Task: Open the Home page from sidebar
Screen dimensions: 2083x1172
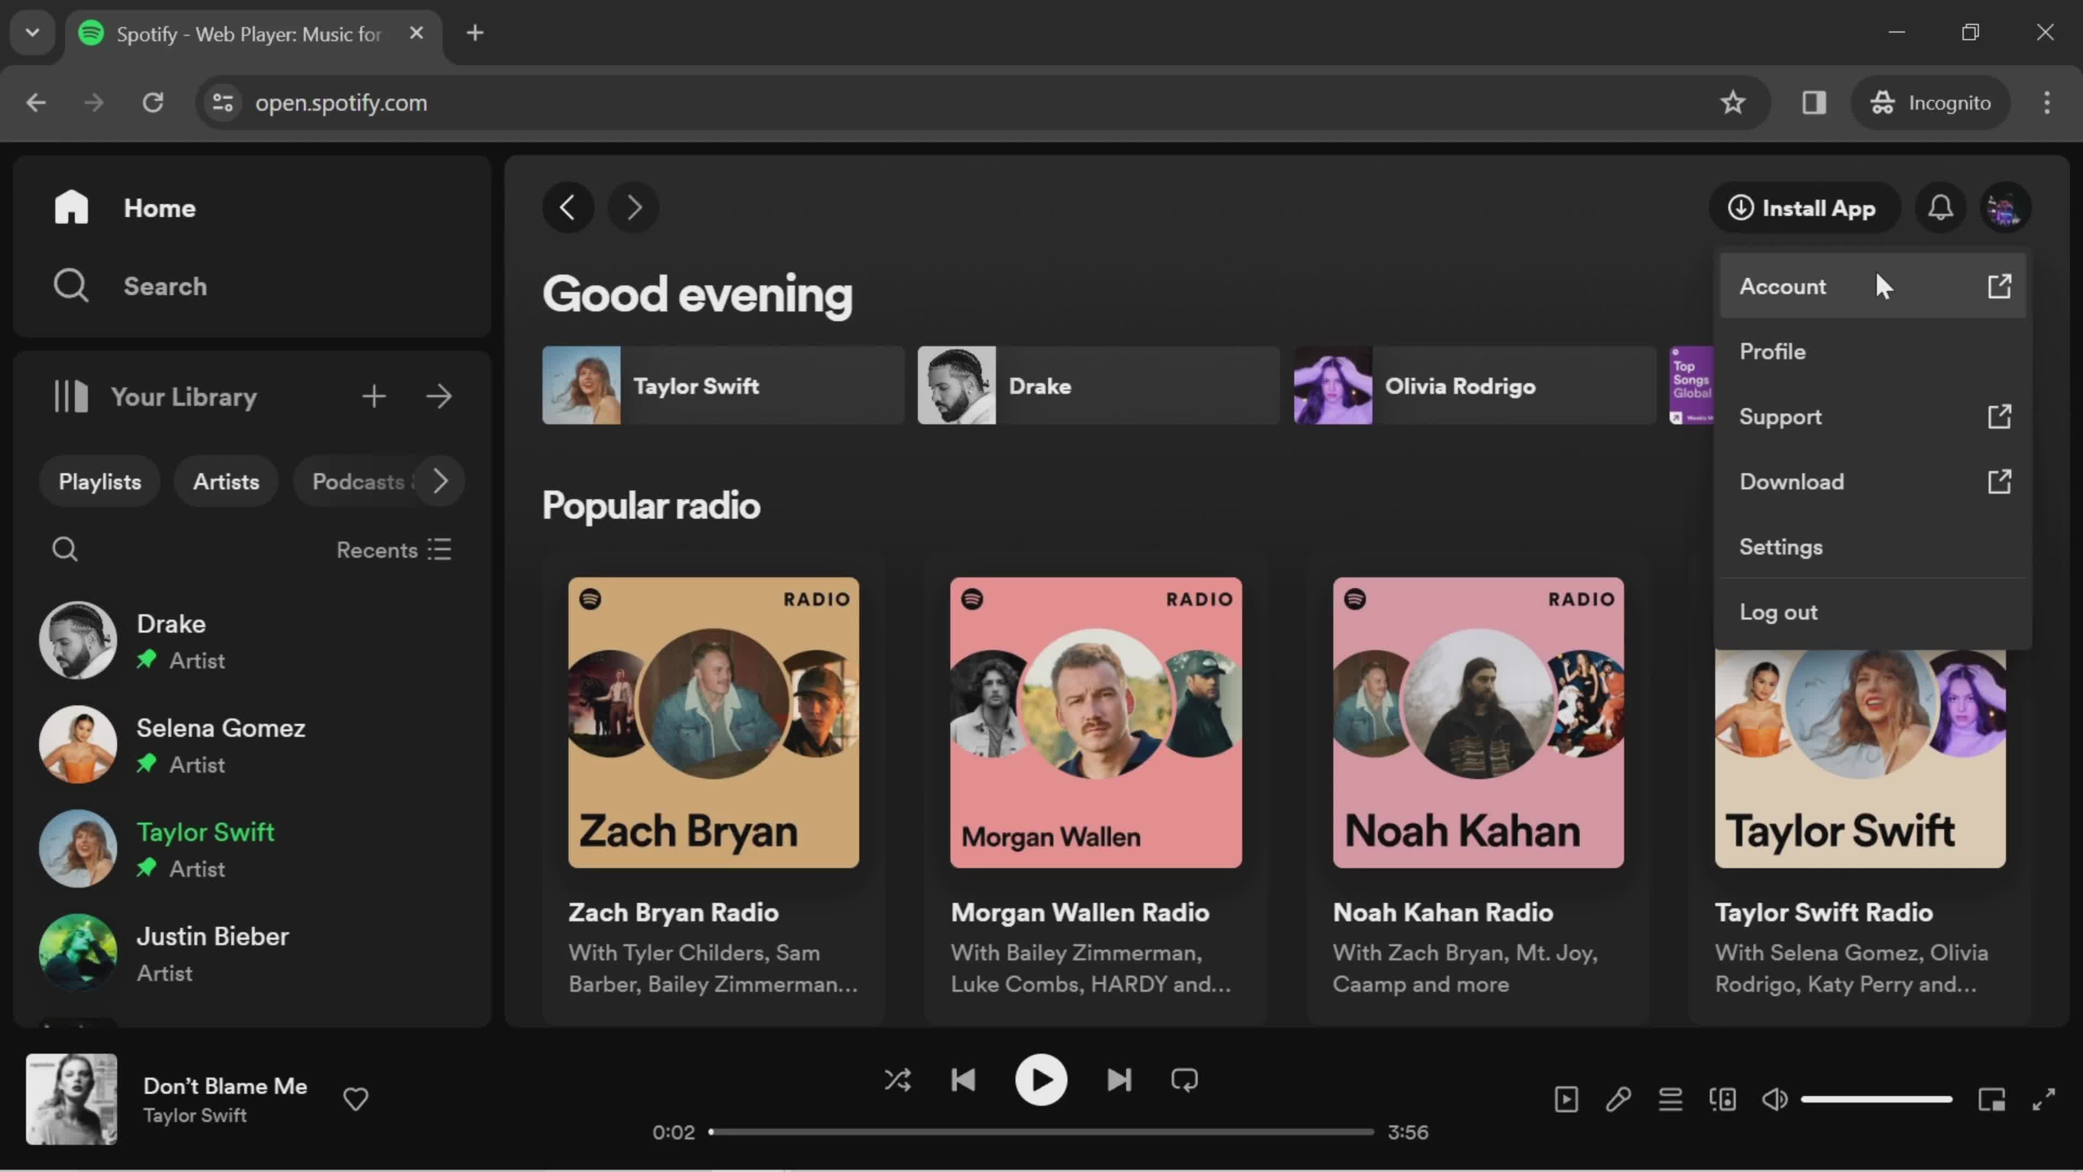Action: point(125,208)
